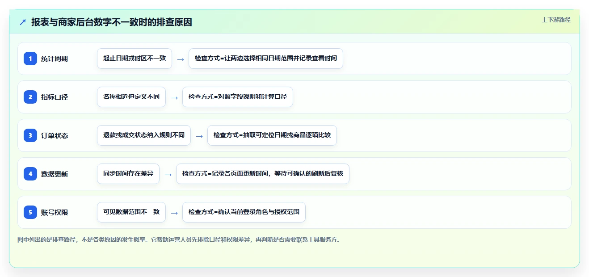
Task: Click the 统计周期 label
Action: point(55,59)
